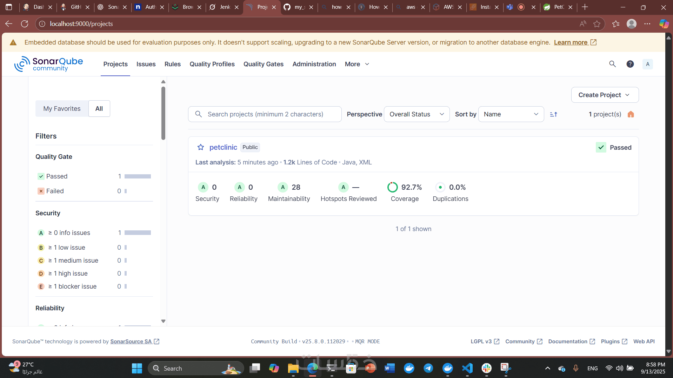Go back with the browser back arrow

[9, 24]
